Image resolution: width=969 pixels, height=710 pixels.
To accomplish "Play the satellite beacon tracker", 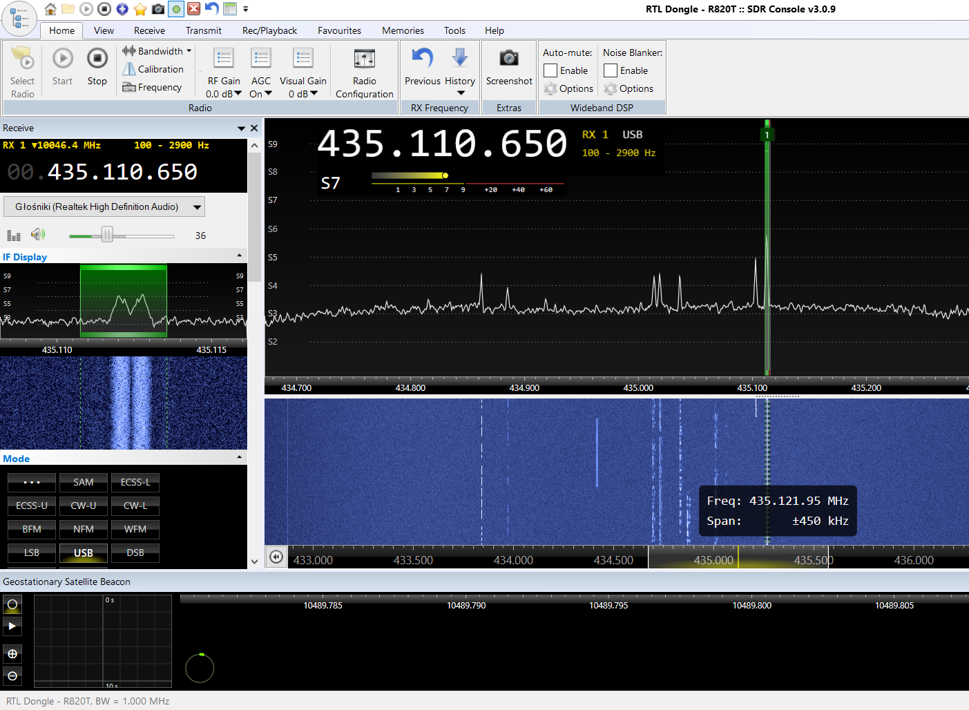I will (12, 626).
